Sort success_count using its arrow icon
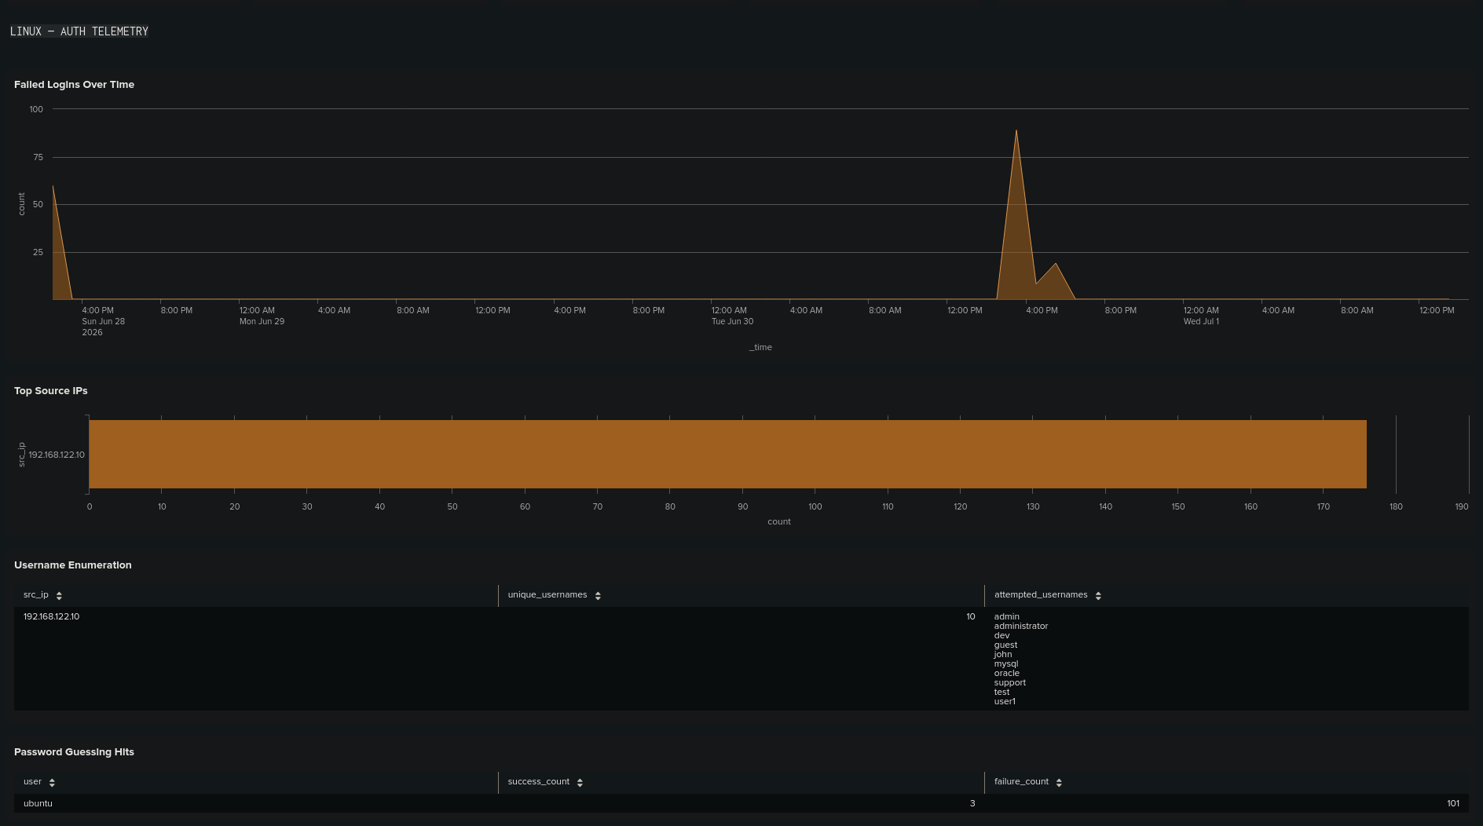The height and width of the screenshot is (826, 1483). [x=580, y=783]
